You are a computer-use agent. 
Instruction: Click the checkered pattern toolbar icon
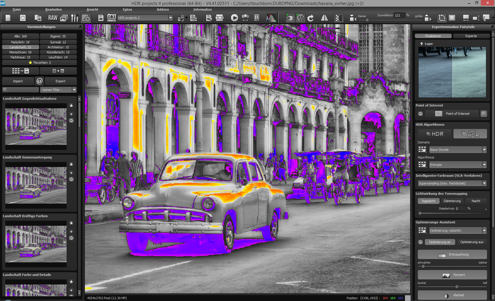point(339,18)
